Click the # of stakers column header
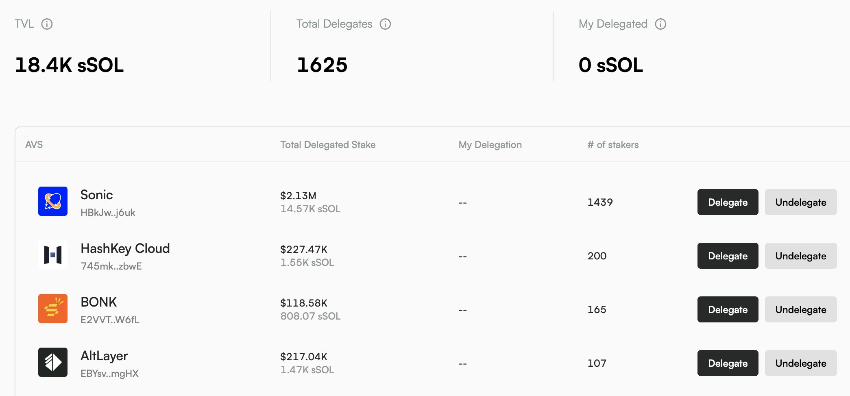 pos(613,145)
